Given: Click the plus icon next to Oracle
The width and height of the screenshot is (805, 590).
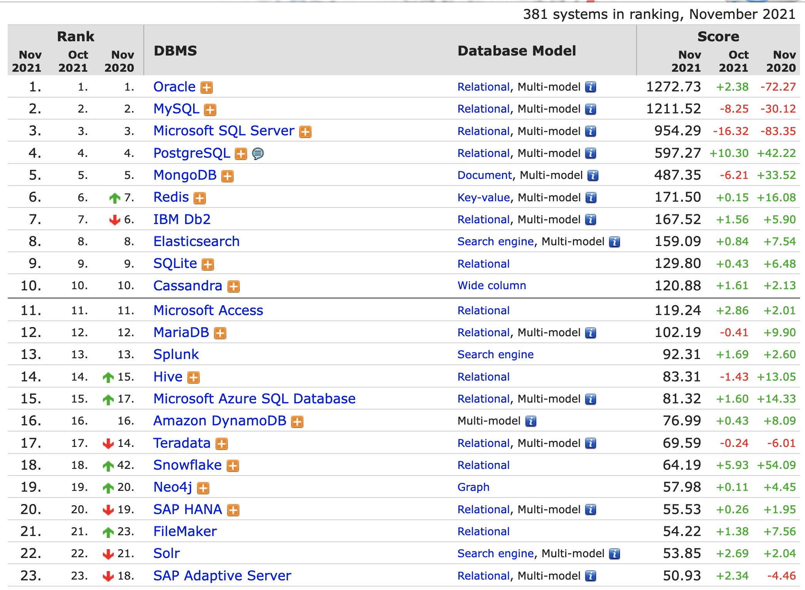Looking at the screenshot, I should 207,88.
